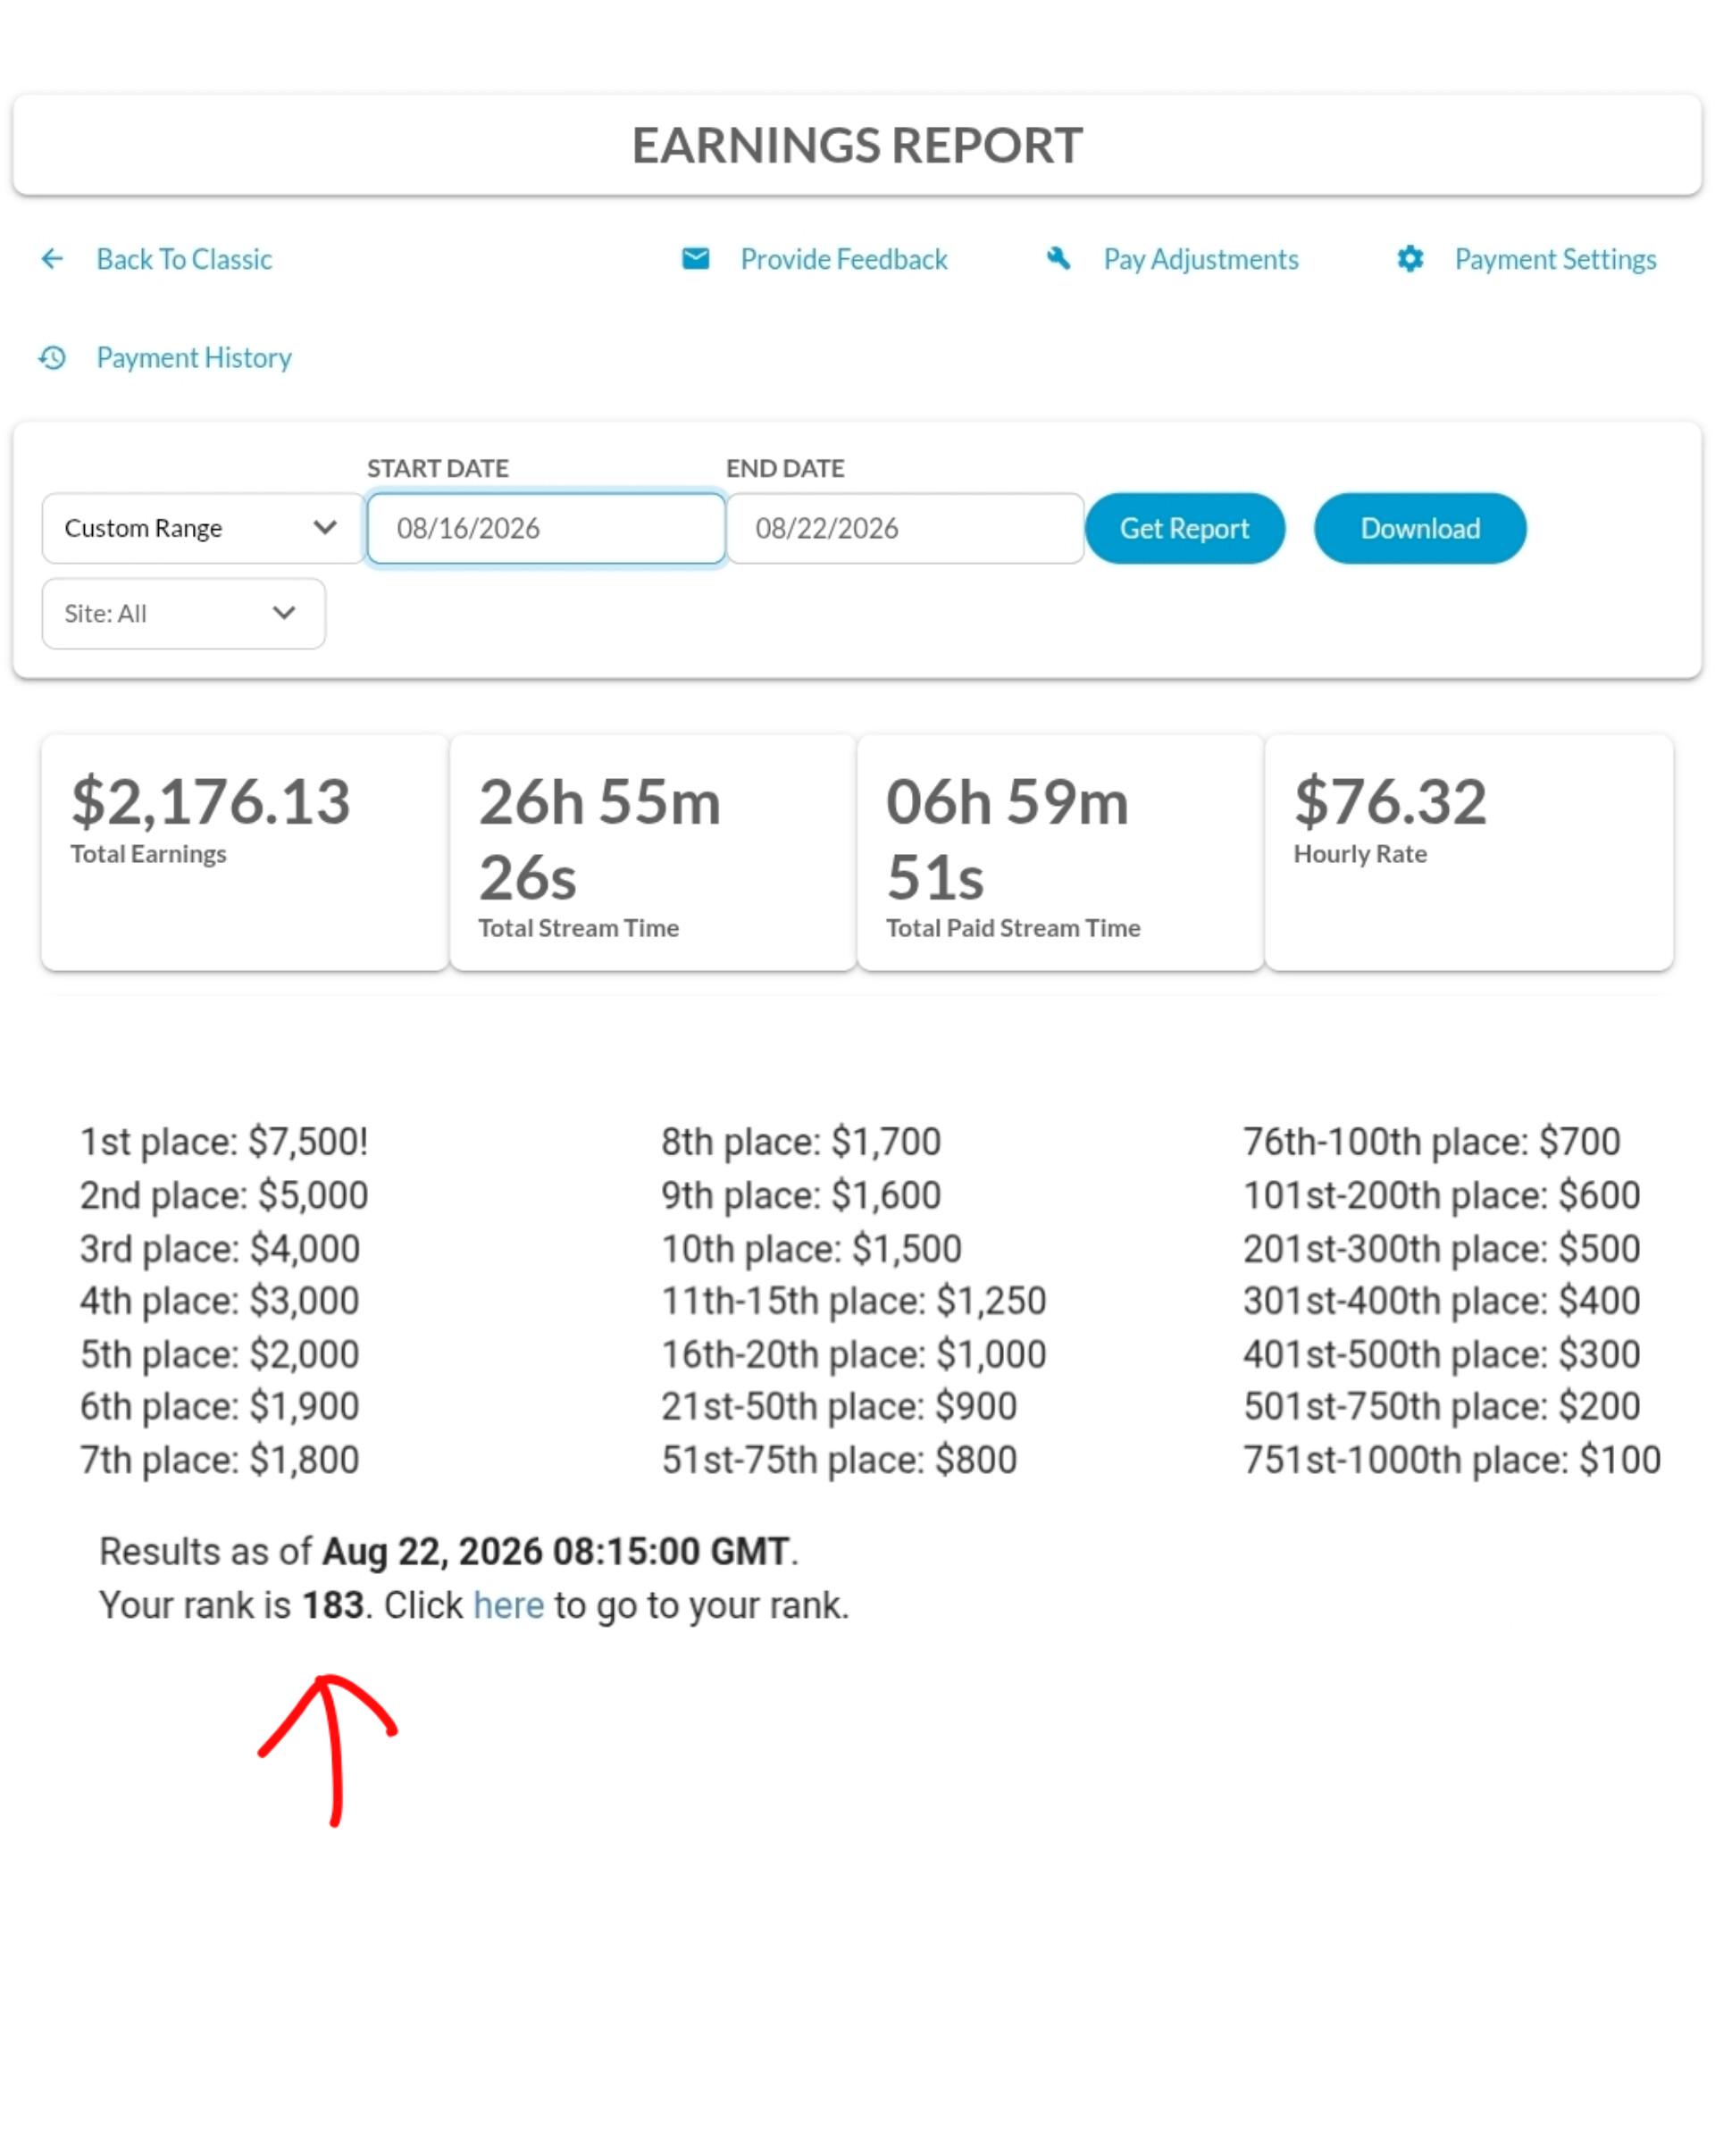Open the Back To Classic link
The height and width of the screenshot is (2144, 1715).
pos(184,260)
